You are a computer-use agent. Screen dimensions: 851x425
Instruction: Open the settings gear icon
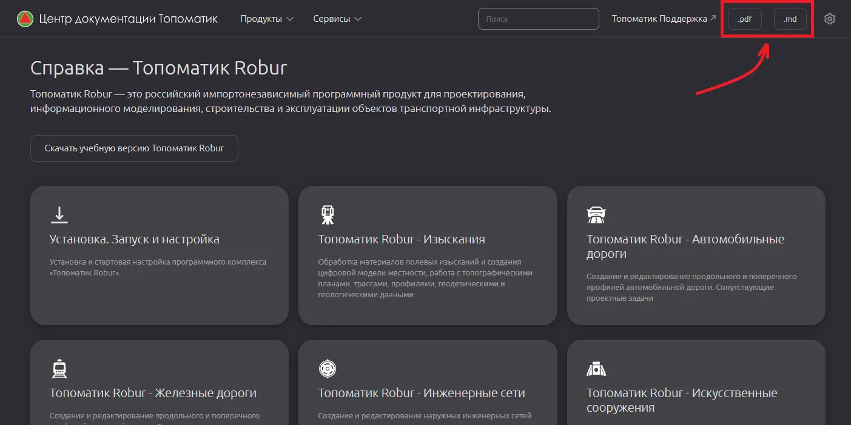(x=830, y=19)
